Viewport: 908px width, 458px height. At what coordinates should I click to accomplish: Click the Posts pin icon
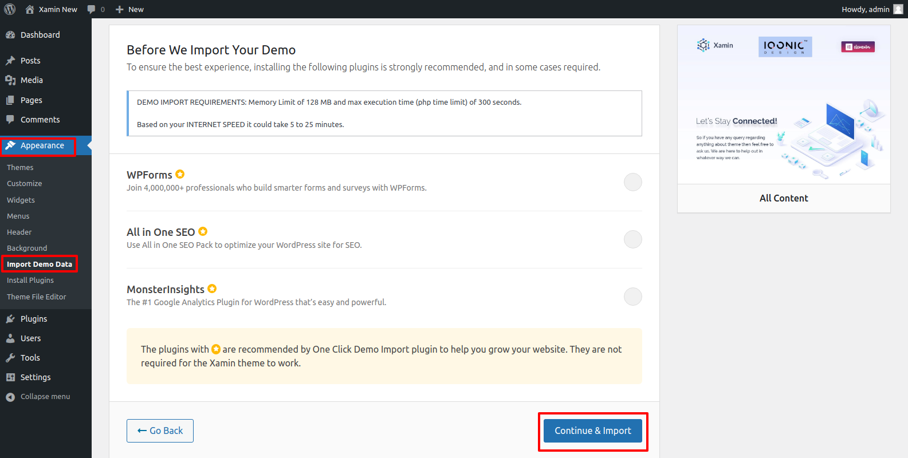pos(10,61)
